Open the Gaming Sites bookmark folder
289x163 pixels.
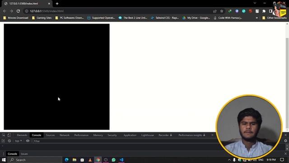pyautogui.click(x=42, y=18)
